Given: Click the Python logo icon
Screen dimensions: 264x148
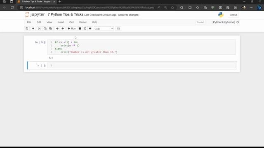Looking at the screenshot, I should click(x=221, y=15).
